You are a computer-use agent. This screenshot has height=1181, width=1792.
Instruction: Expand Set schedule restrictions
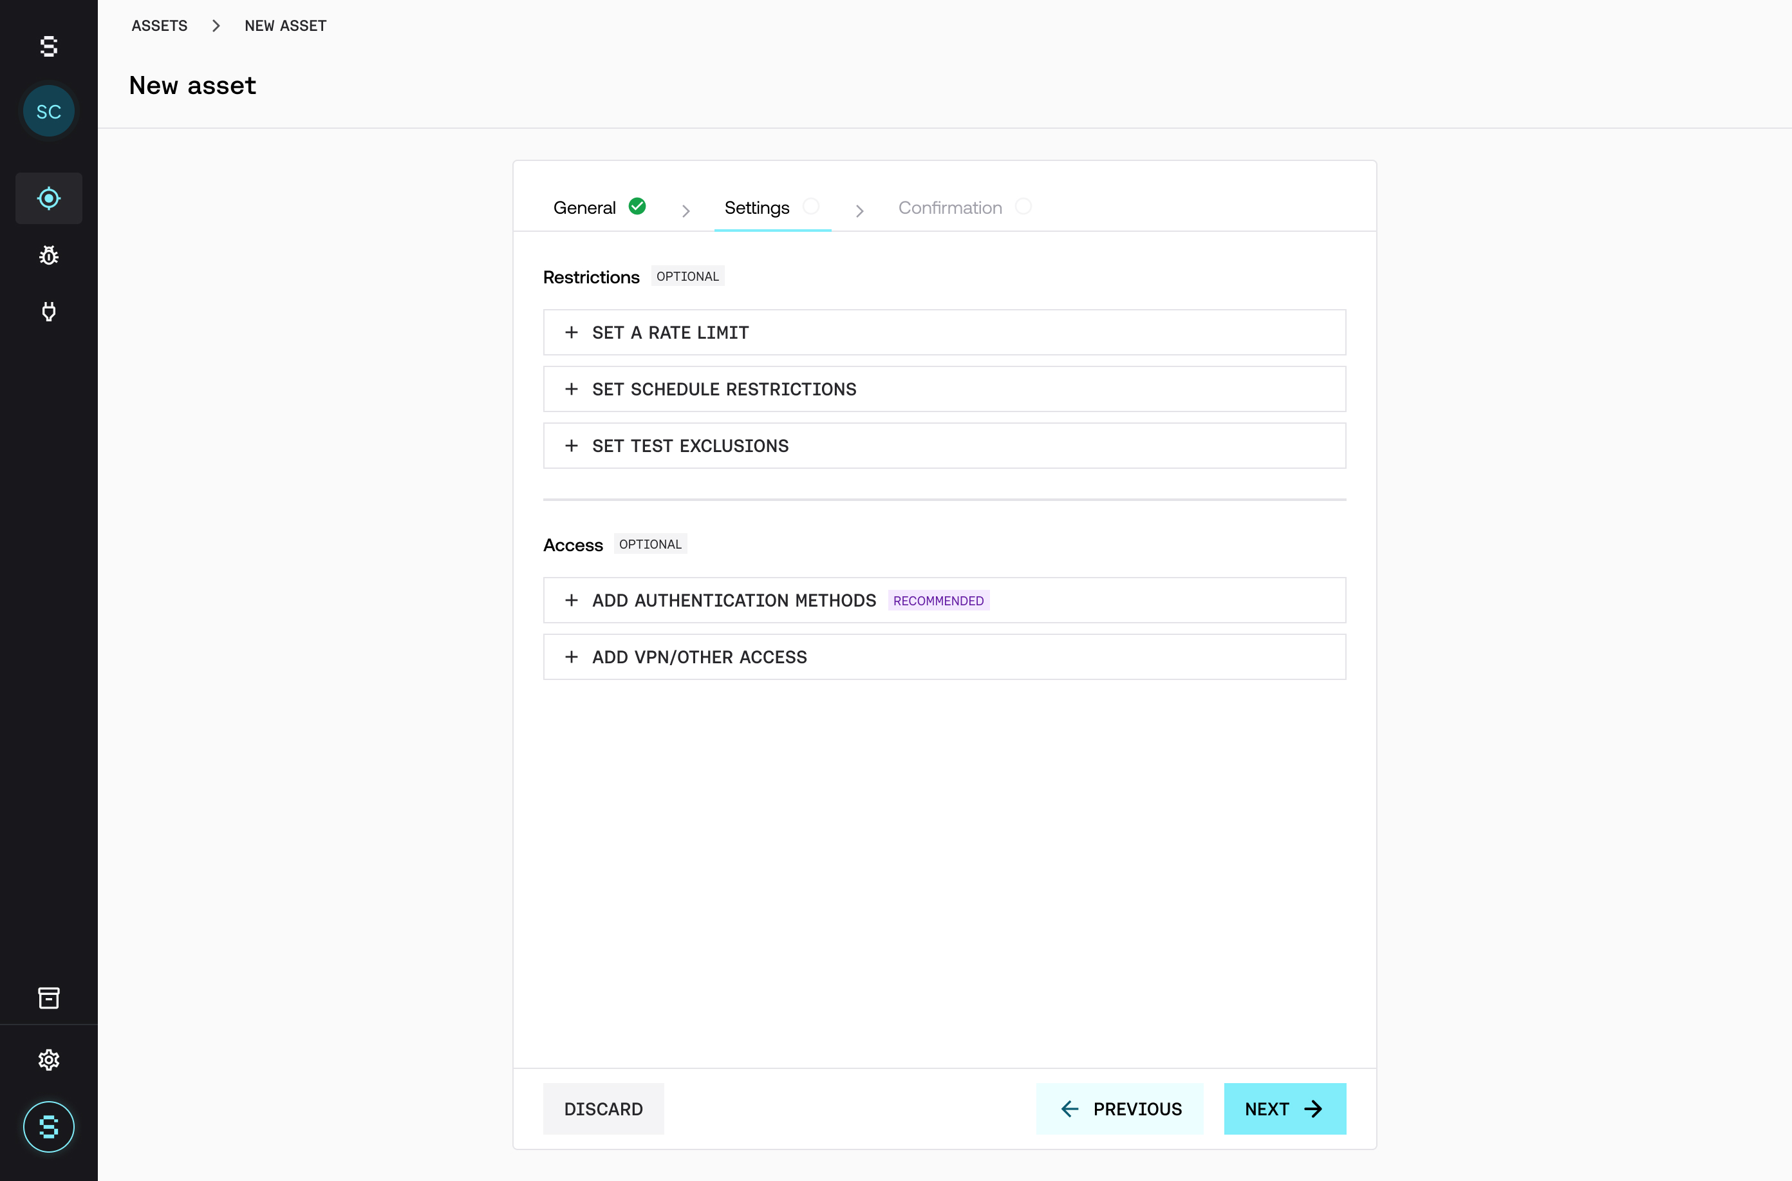click(944, 389)
